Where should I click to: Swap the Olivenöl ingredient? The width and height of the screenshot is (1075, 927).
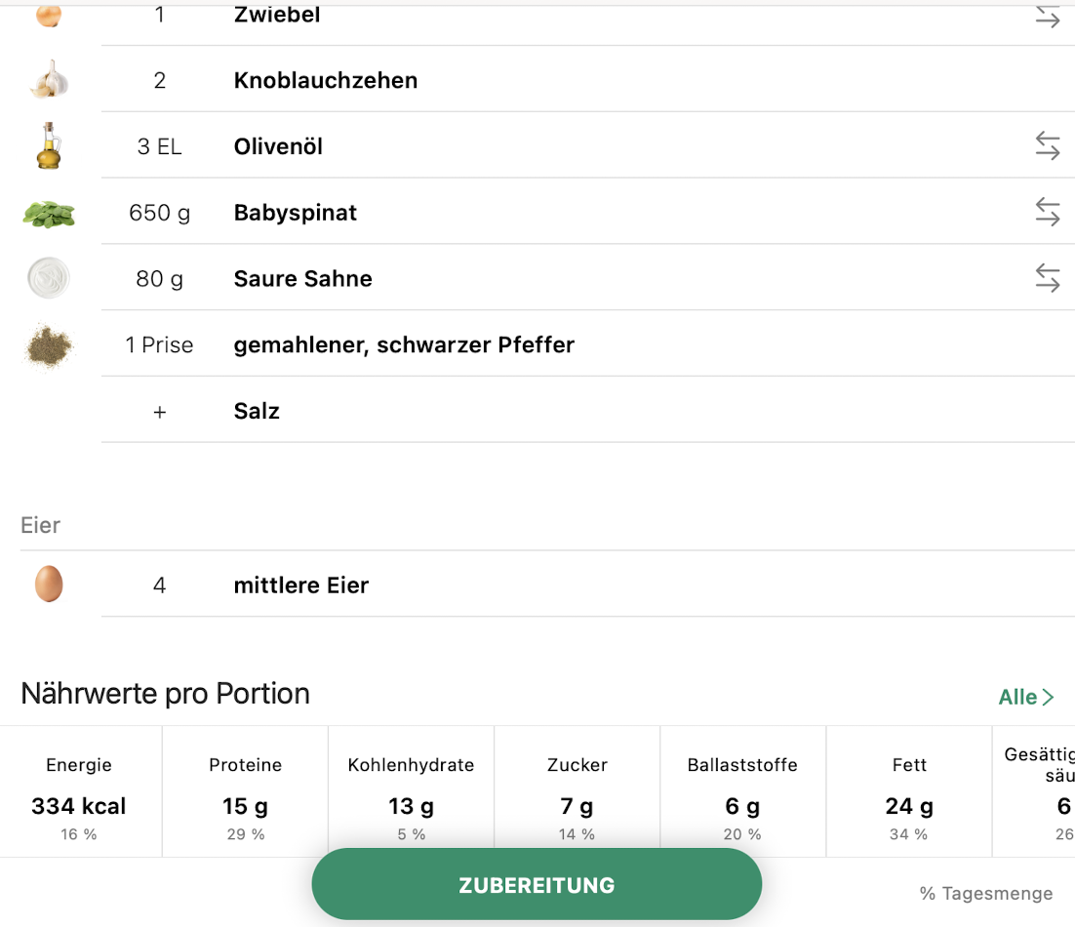coord(1047,146)
